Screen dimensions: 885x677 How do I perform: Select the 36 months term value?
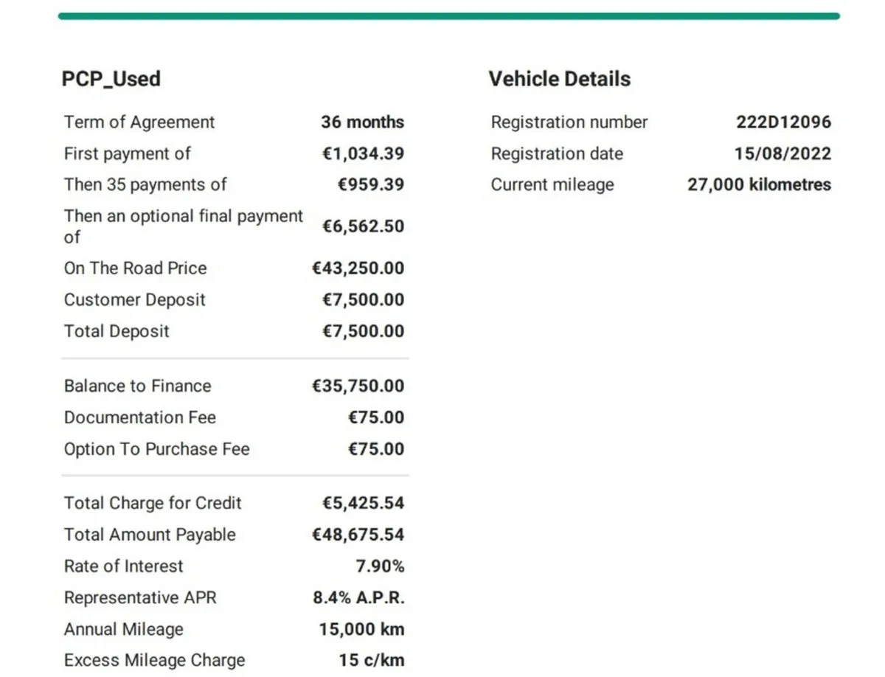pyautogui.click(x=362, y=122)
